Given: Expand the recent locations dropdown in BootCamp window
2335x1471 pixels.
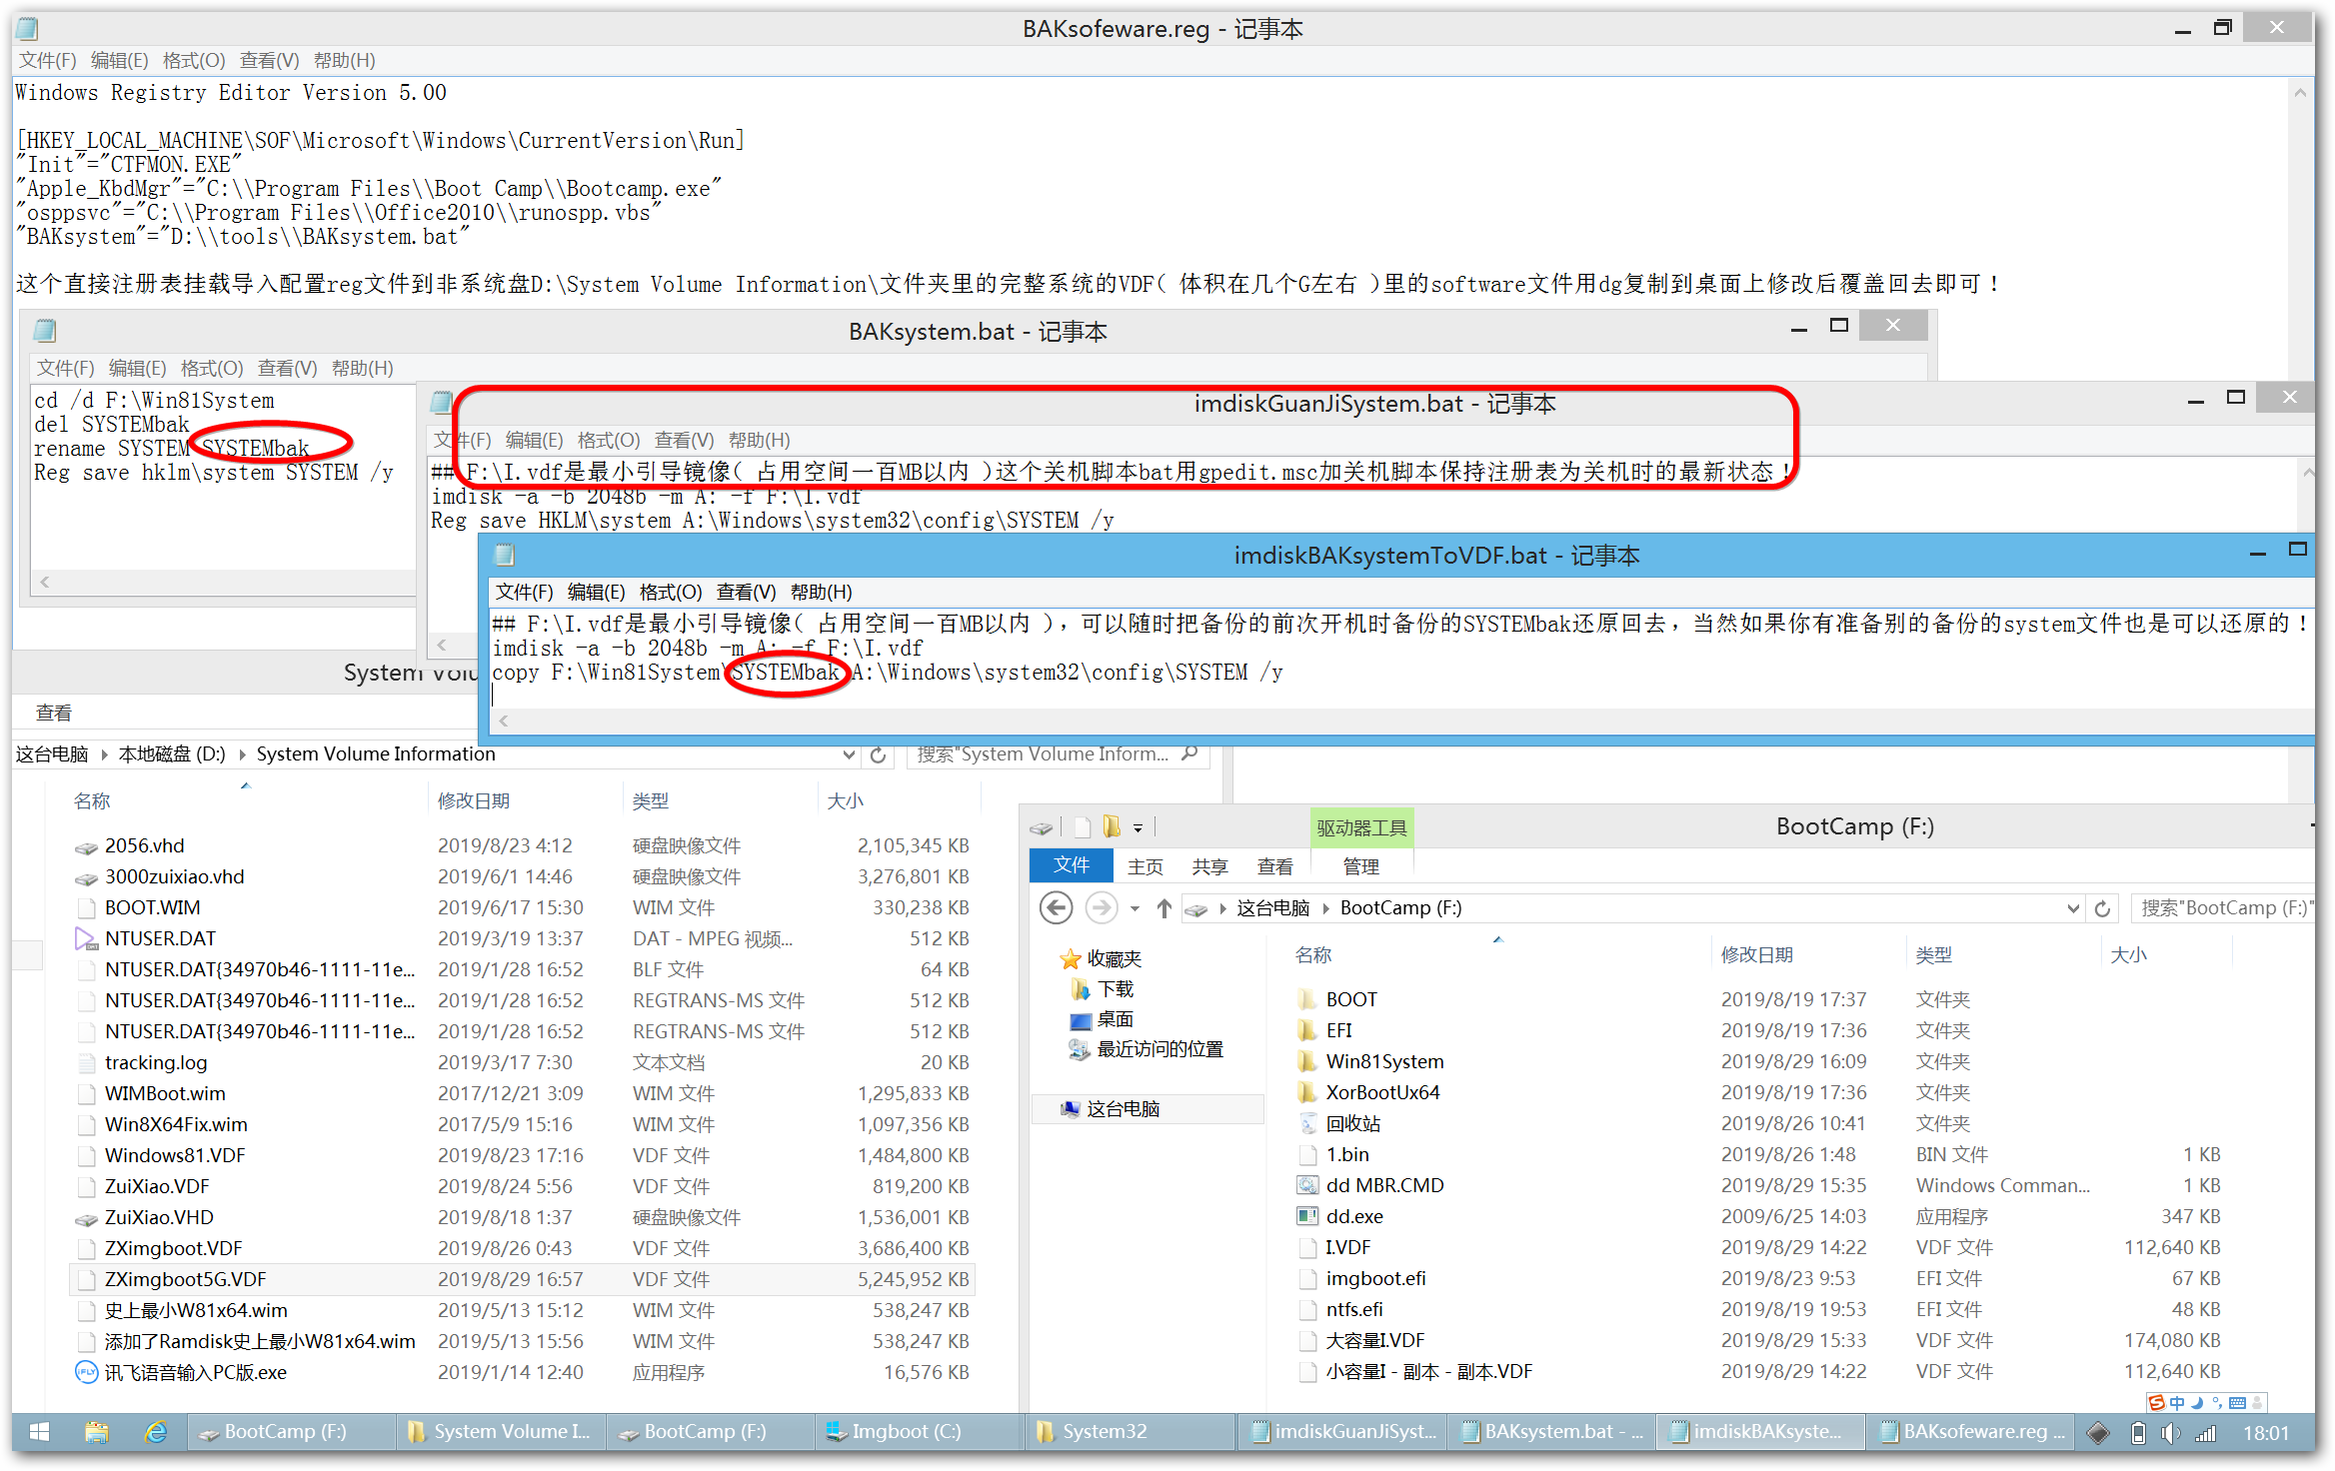Looking at the screenshot, I should [x=1135, y=908].
